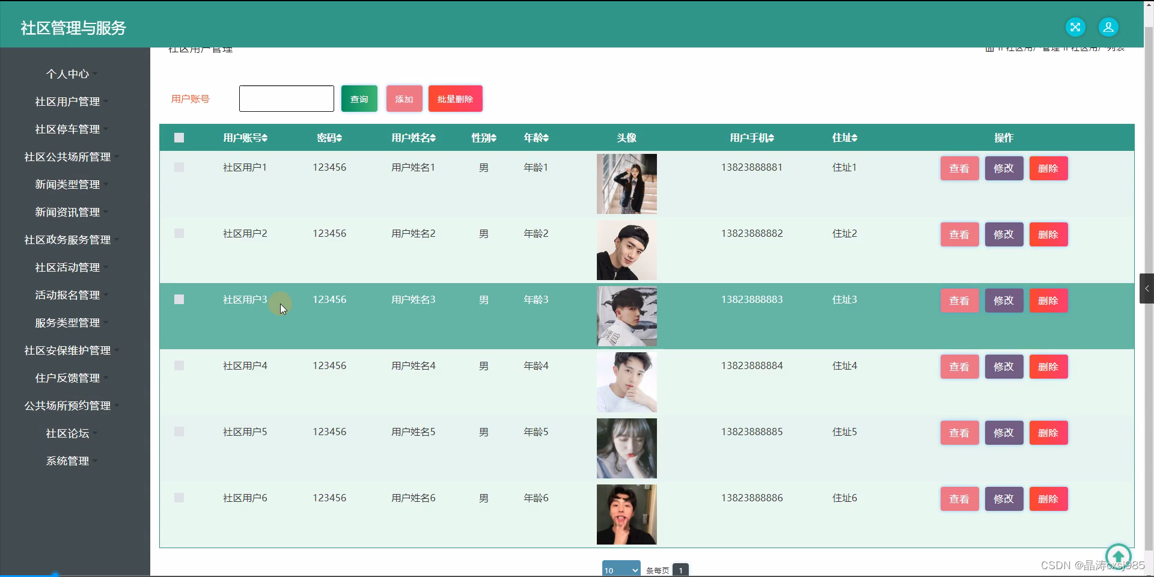Check the row for 社区用户3

click(179, 299)
